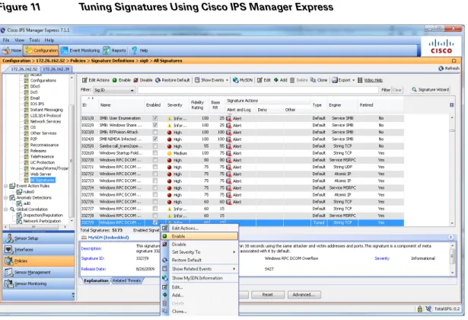Select the Configuration toolbar icon
The height and width of the screenshot is (320, 468).
tap(28, 50)
